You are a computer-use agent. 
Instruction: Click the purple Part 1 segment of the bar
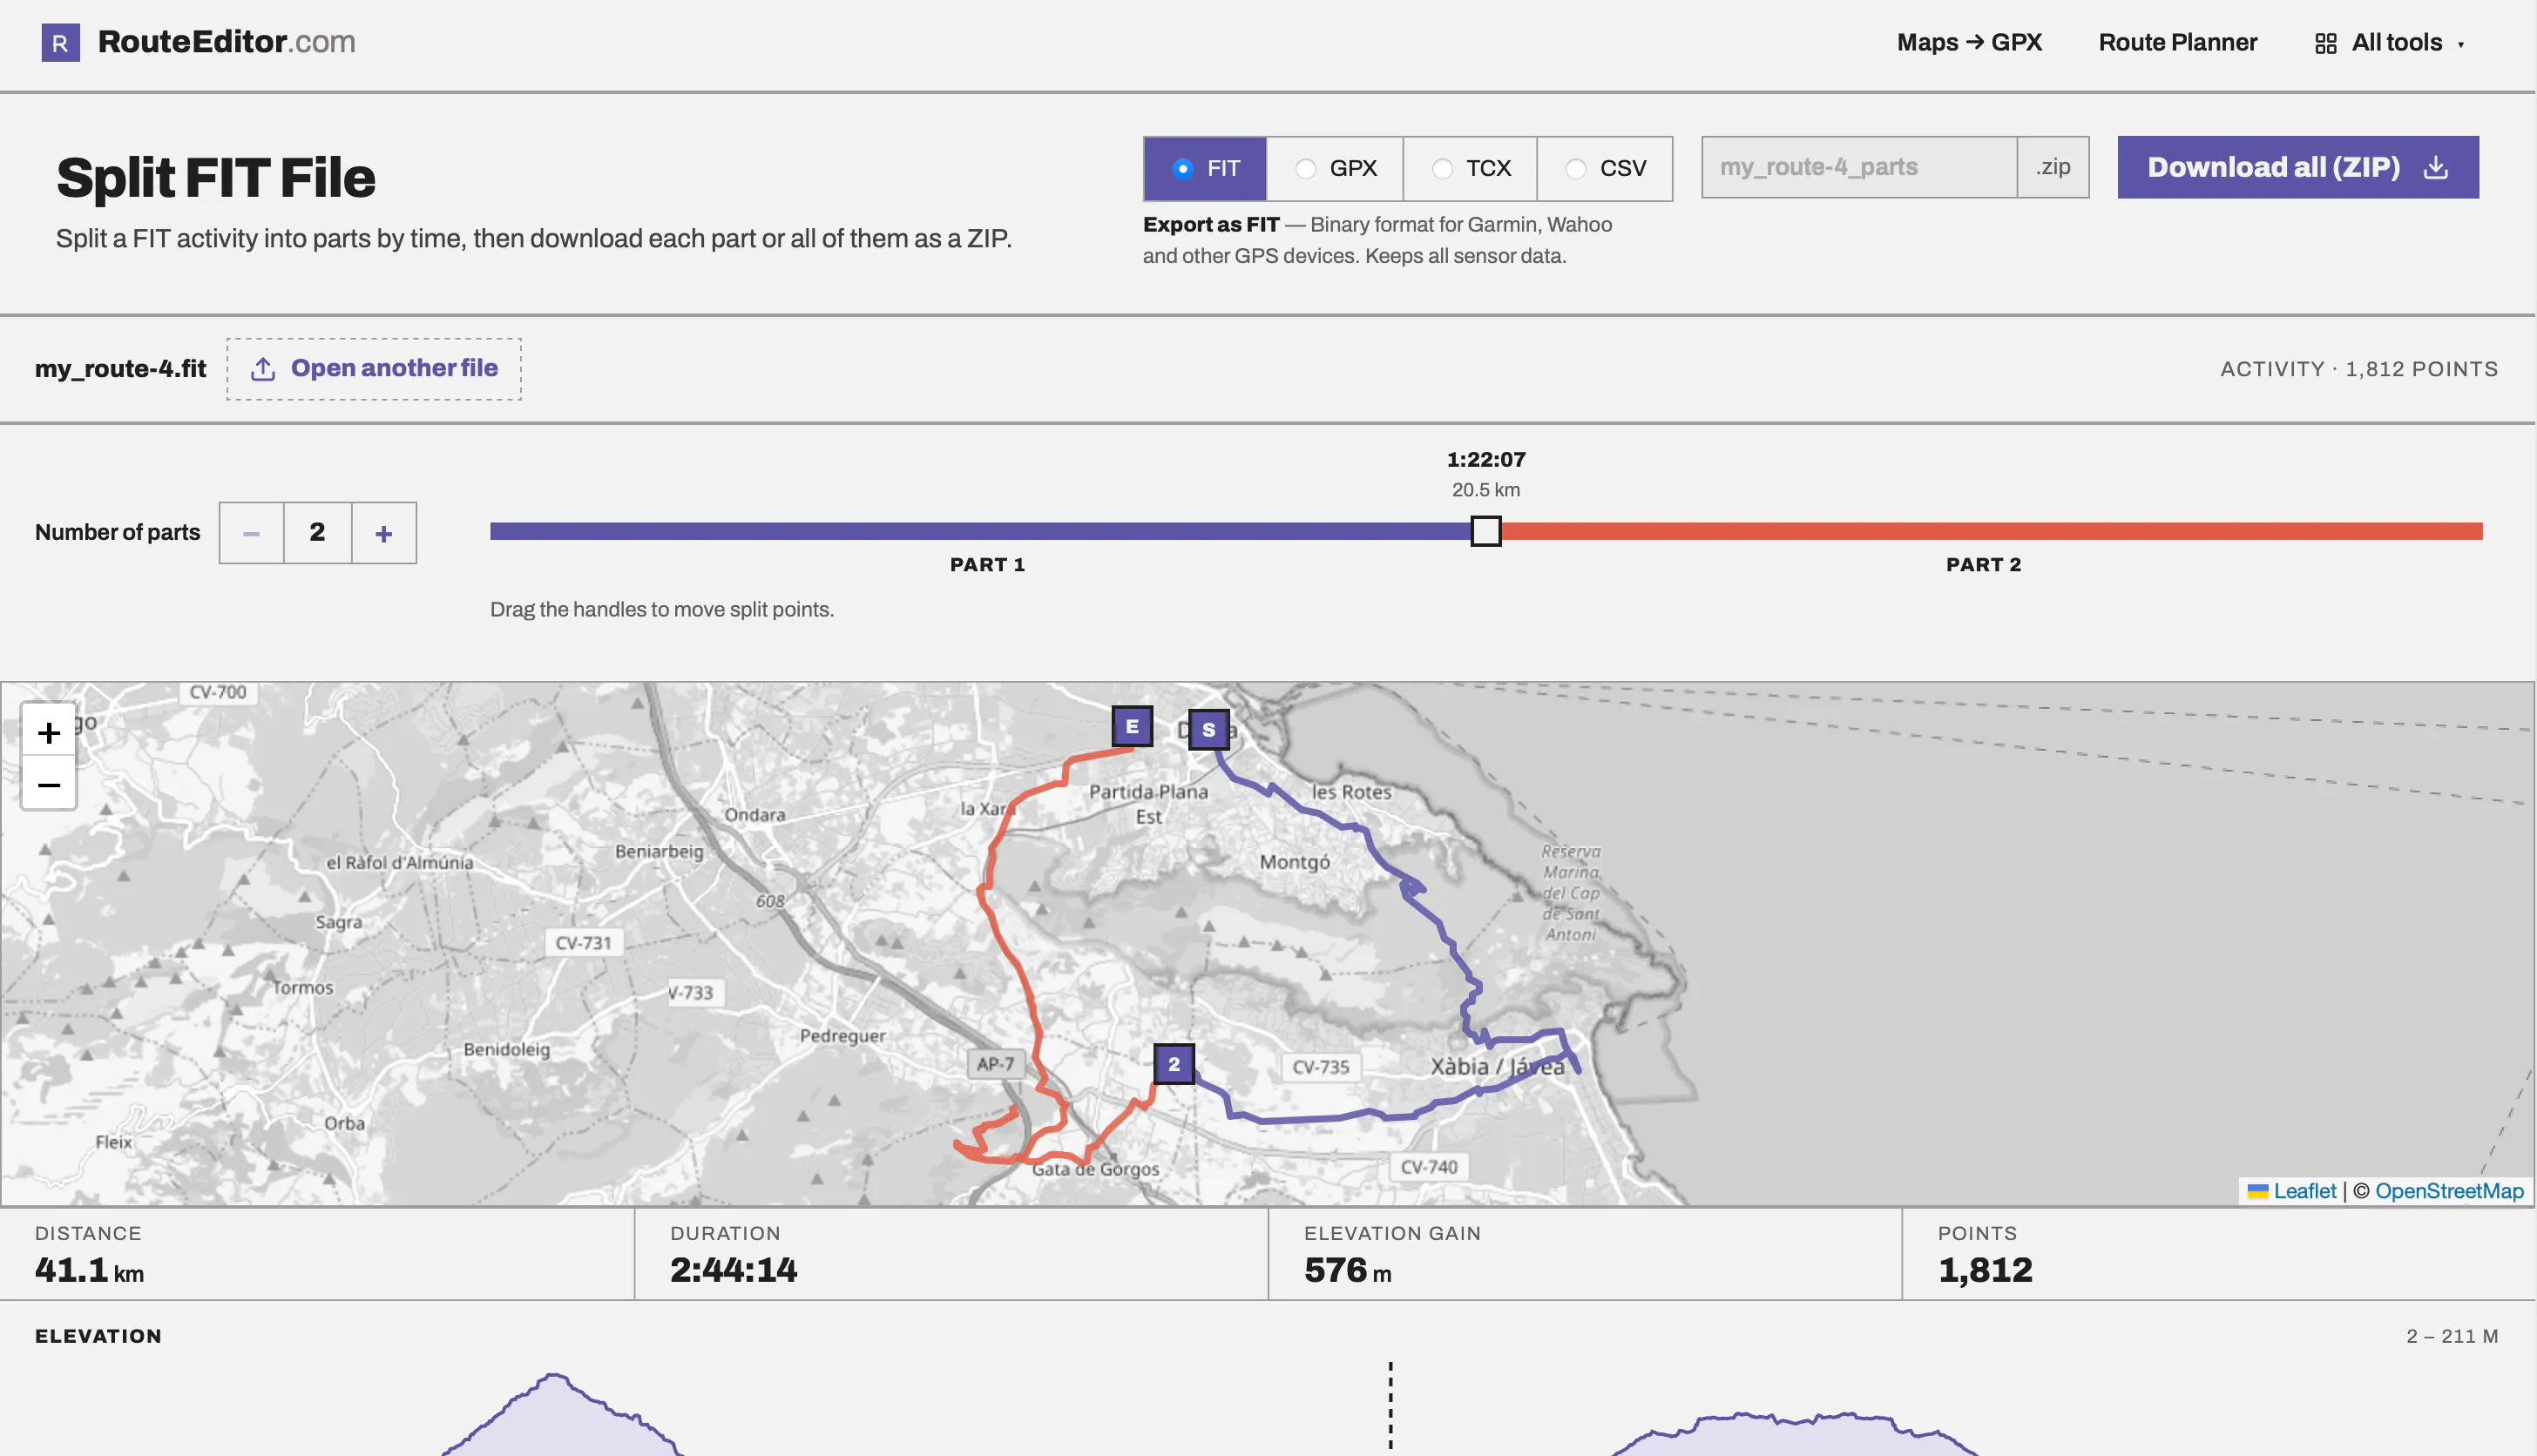[980, 531]
